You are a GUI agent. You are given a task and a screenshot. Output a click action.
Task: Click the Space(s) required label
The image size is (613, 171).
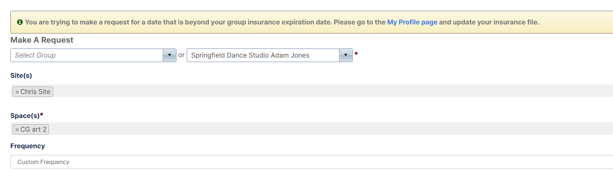pos(27,116)
